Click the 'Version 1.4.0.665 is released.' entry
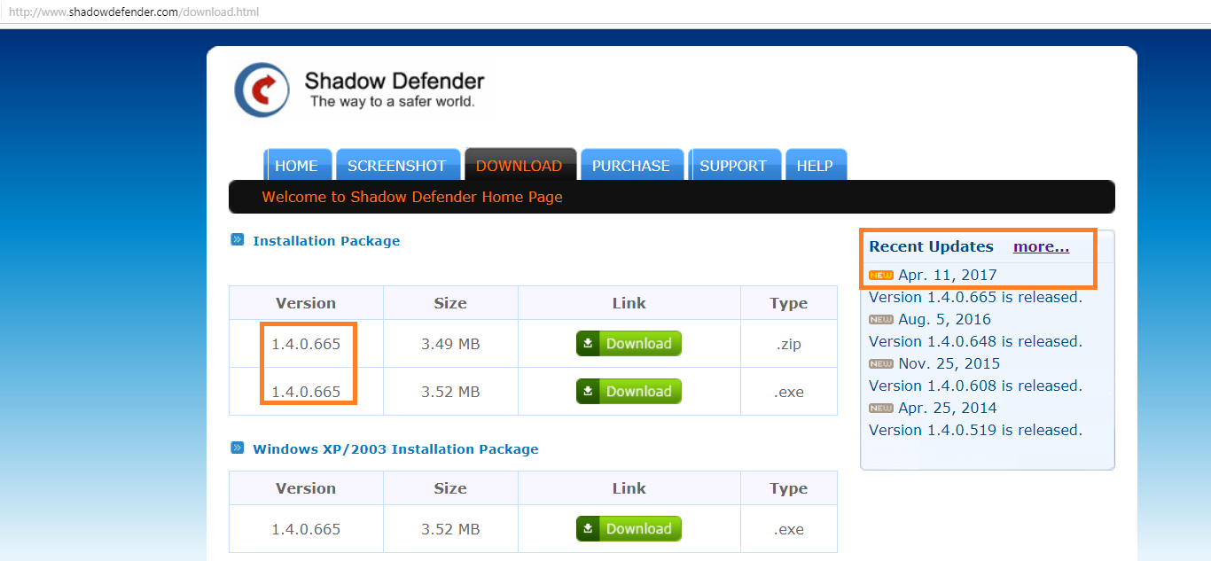The image size is (1211, 561). 975,298
